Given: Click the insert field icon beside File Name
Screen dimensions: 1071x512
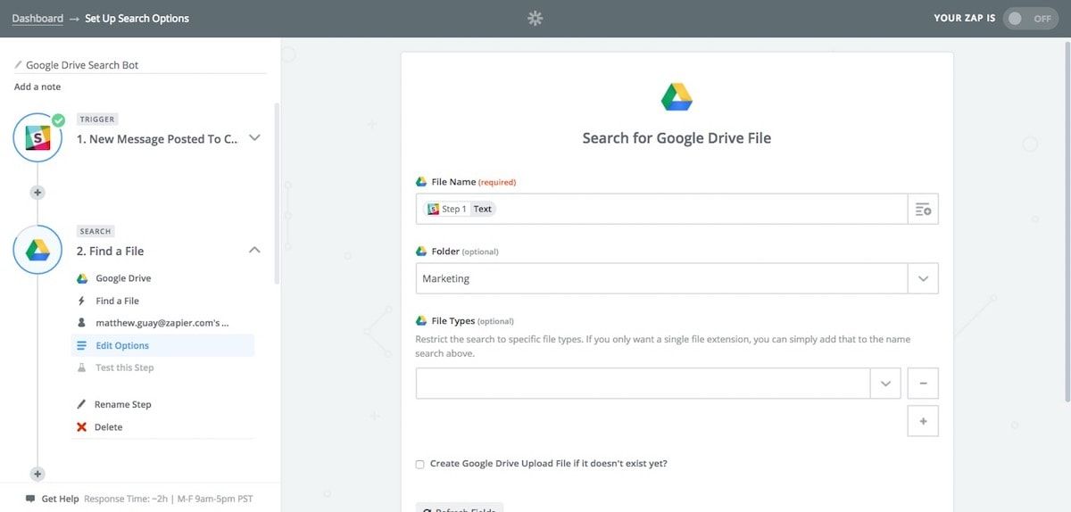Looking at the screenshot, I should click(x=923, y=209).
